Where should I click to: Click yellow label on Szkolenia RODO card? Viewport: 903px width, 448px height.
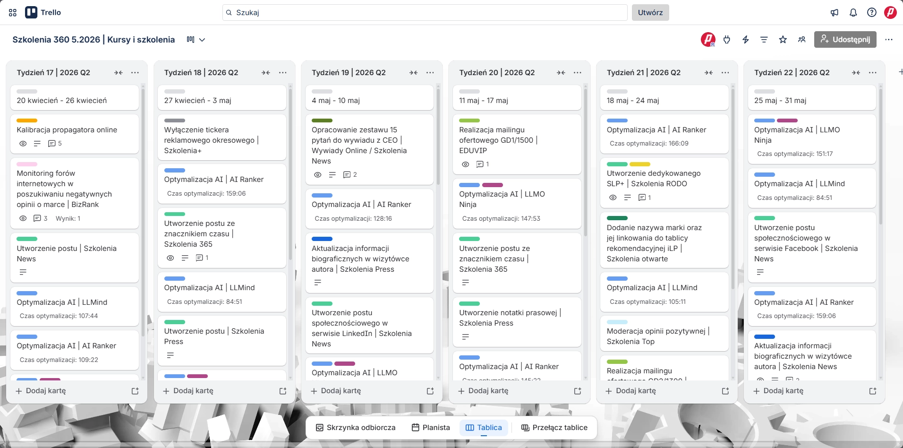tap(640, 164)
